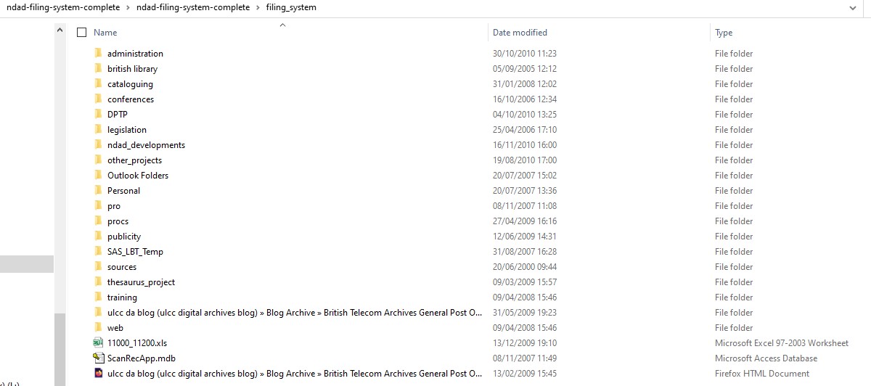Click the 'cataloguing' folder name
The height and width of the screenshot is (386, 871).
coord(130,83)
